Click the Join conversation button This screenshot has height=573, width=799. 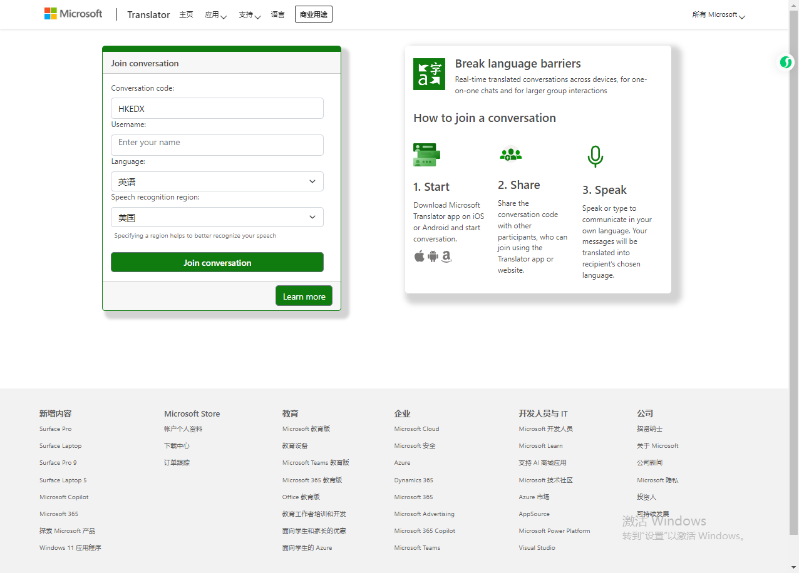click(x=217, y=262)
